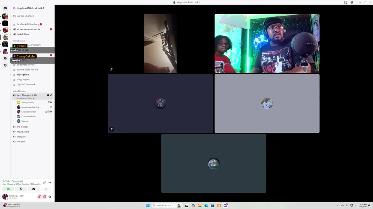Open chat icon on Just Chopping it Up
373x209 pixels.
48,95
